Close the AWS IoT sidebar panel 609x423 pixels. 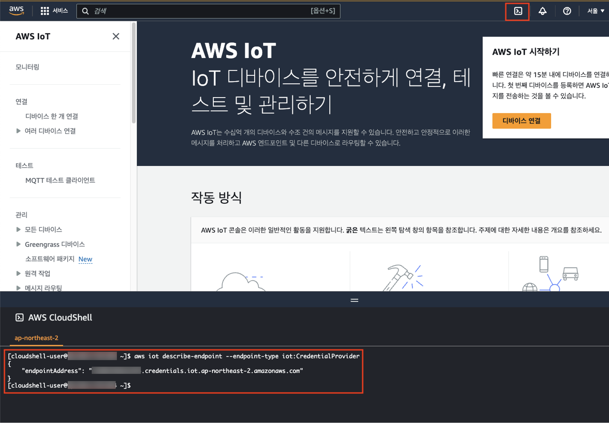click(x=116, y=36)
